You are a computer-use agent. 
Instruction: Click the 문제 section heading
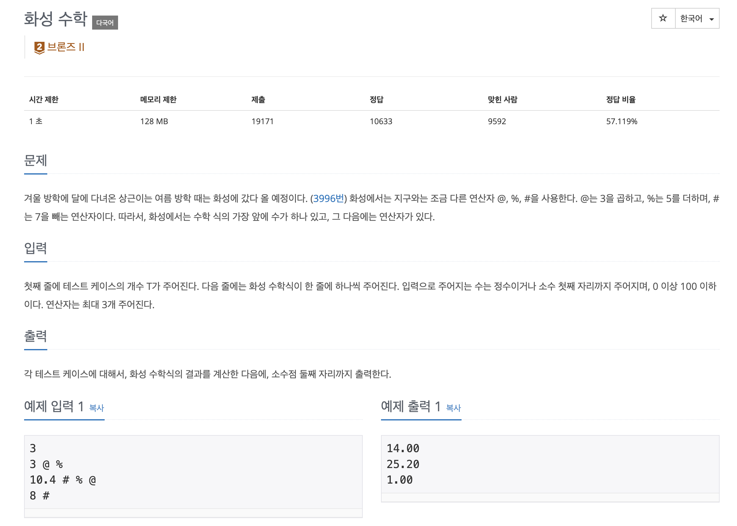coord(35,161)
